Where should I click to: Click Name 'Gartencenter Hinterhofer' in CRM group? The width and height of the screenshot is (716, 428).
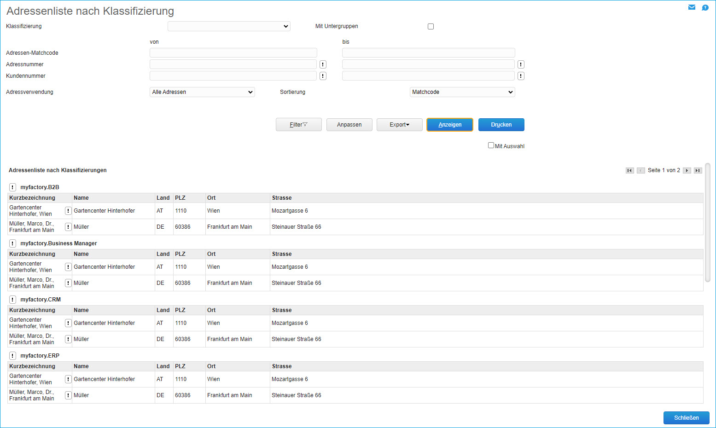105,323
